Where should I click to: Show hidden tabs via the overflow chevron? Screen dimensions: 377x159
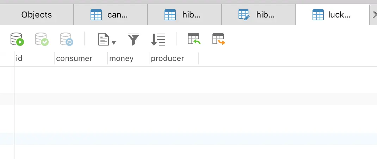(374, 14)
